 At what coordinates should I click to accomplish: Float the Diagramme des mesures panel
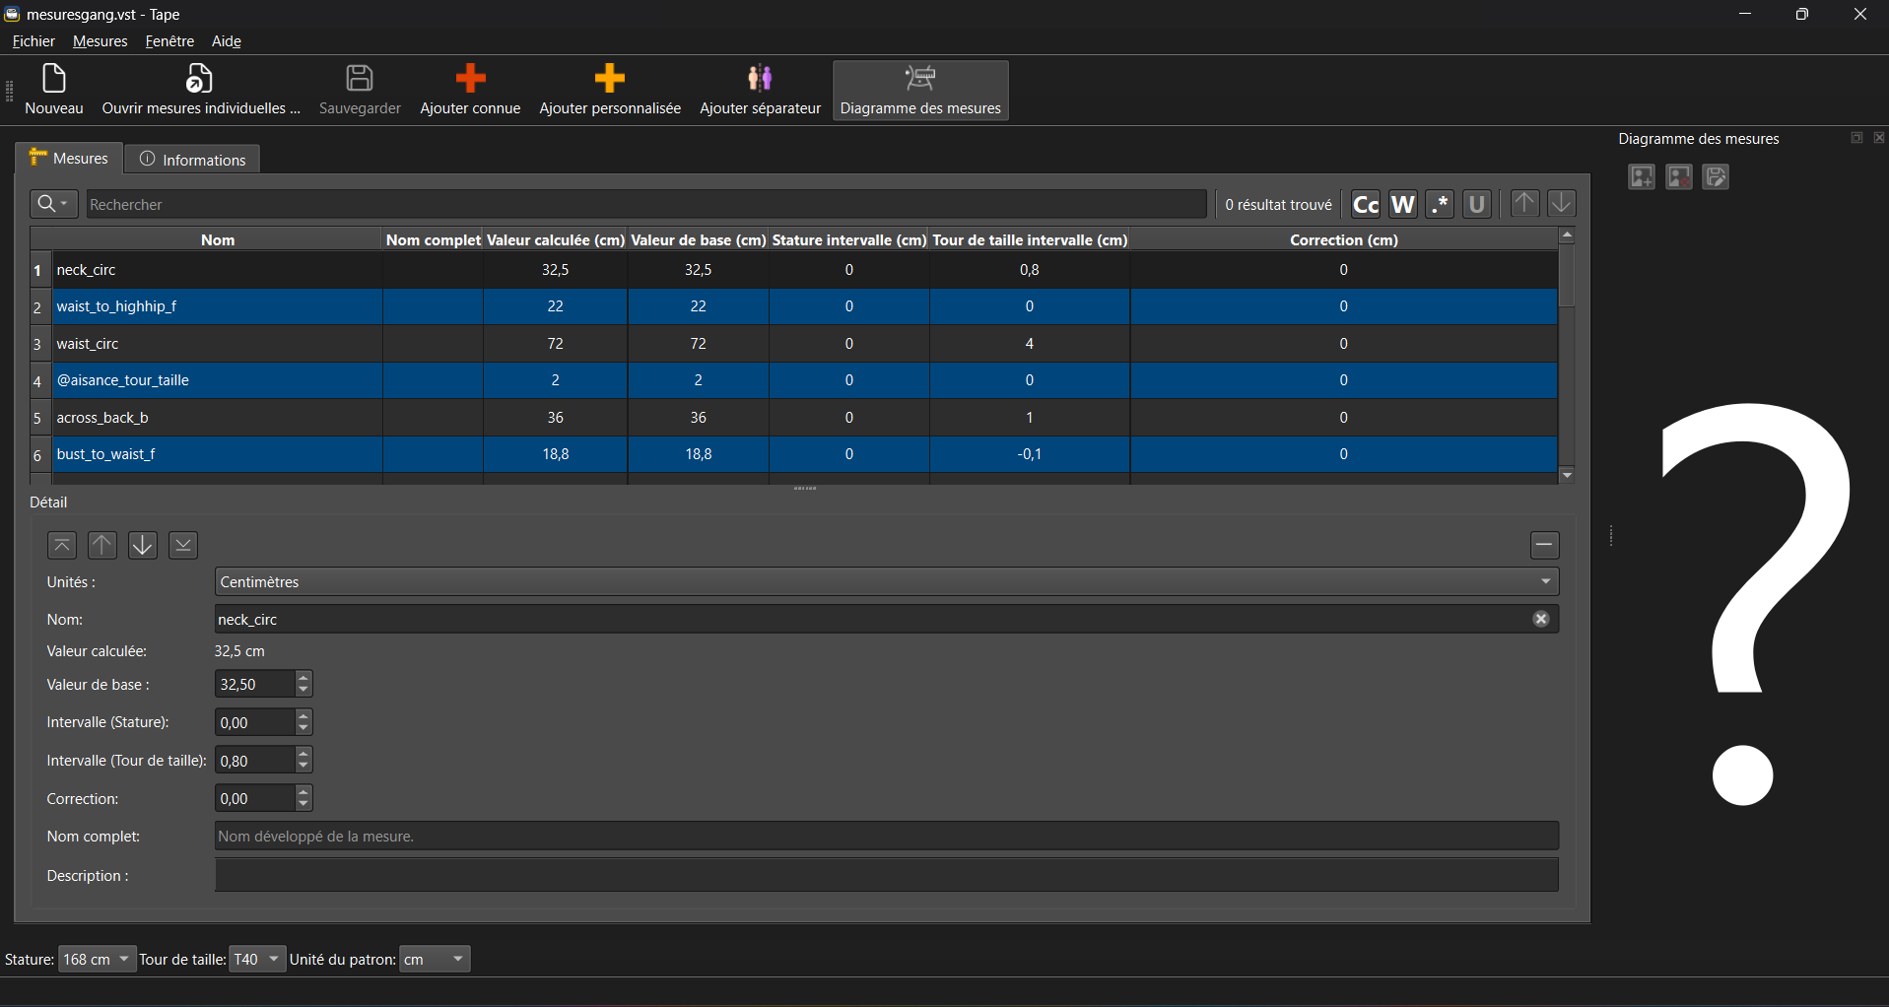(1856, 138)
